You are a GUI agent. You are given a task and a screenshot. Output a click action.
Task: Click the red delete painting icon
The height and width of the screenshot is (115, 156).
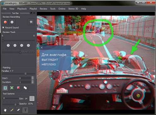pos(18,88)
